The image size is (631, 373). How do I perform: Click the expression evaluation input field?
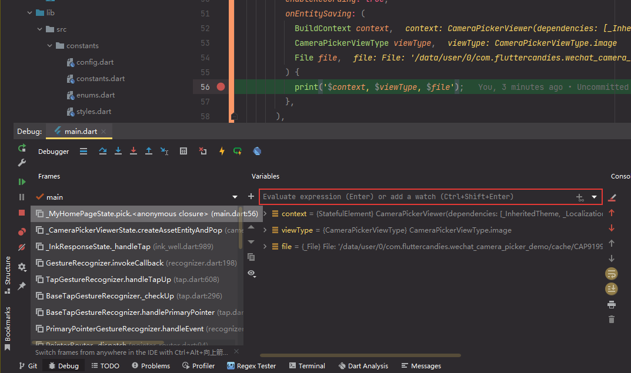click(412, 196)
